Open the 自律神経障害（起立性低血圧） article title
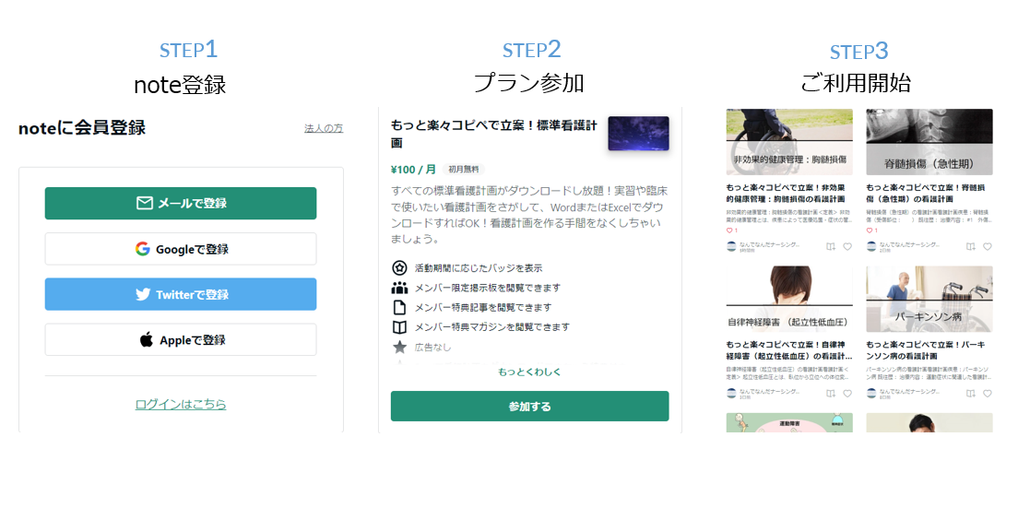 point(788,349)
